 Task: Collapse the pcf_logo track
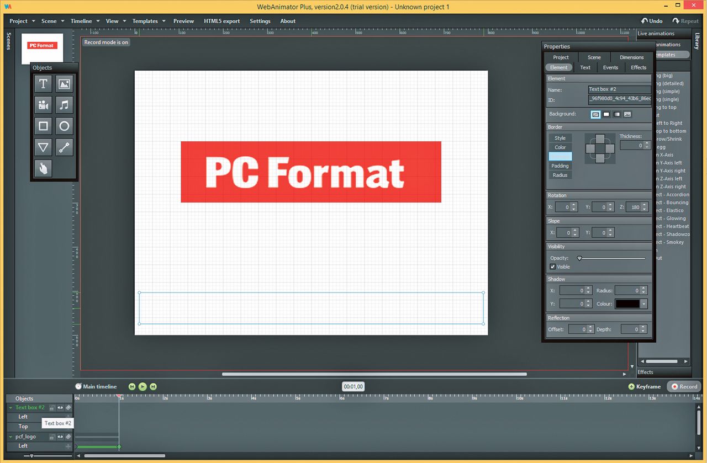click(x=10, y=437)
